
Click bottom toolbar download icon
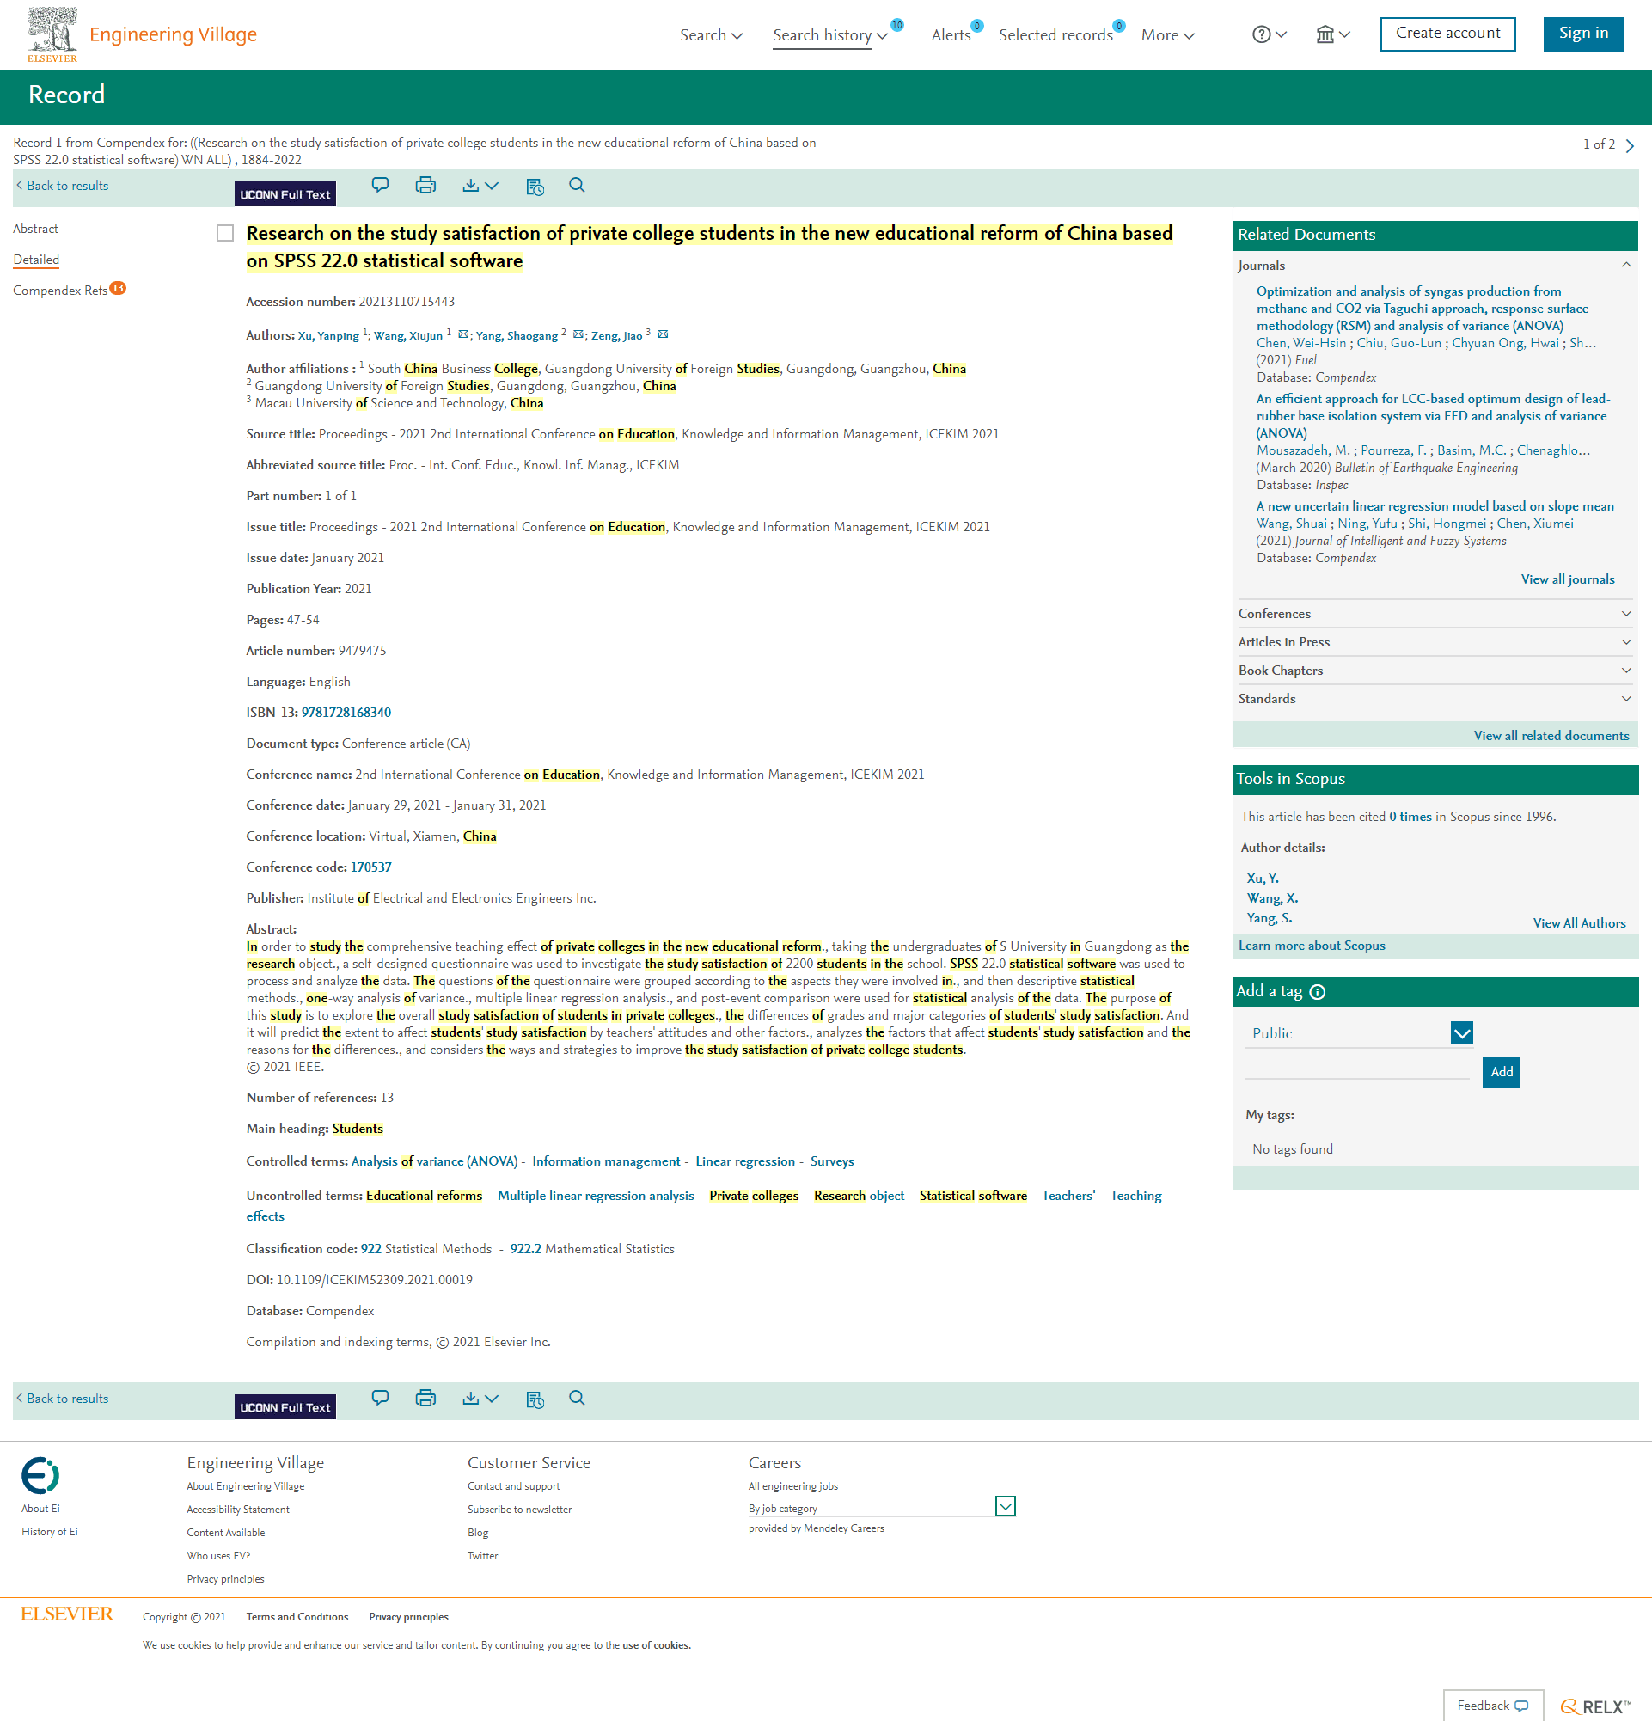pyautogui.click(x=471, y=1398)
